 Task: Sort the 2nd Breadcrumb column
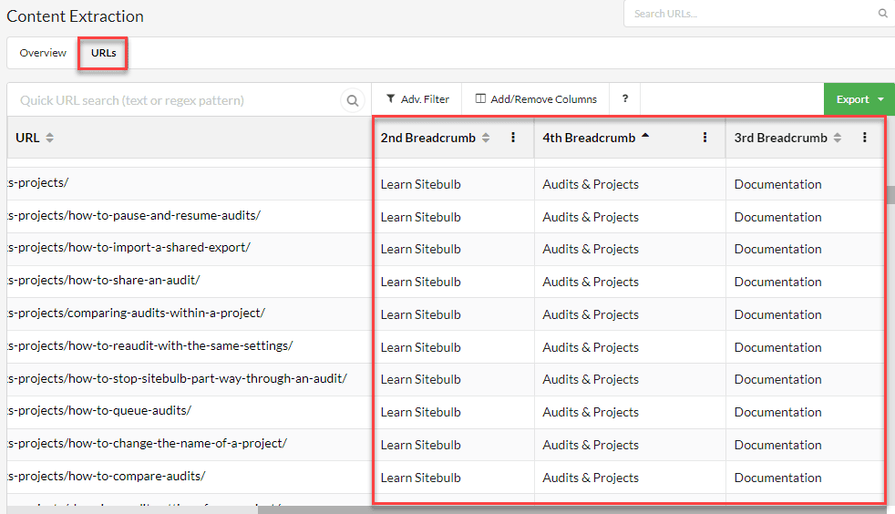tap(486, 138)
